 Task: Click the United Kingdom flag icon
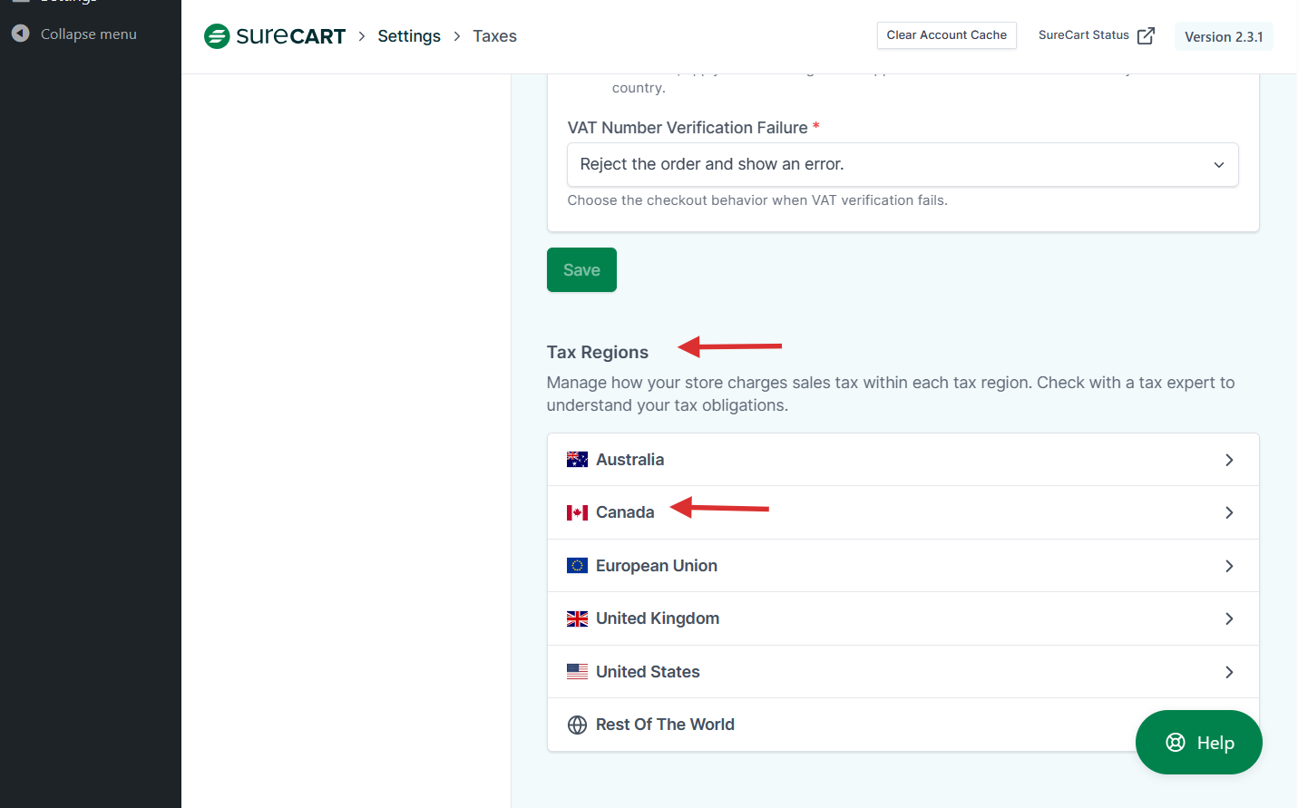577,618
